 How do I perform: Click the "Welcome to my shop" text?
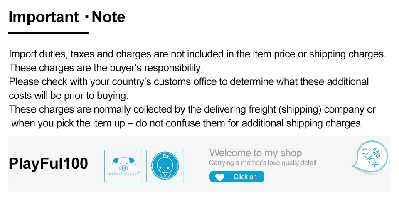pyautogui.click(x=255, y=153)
